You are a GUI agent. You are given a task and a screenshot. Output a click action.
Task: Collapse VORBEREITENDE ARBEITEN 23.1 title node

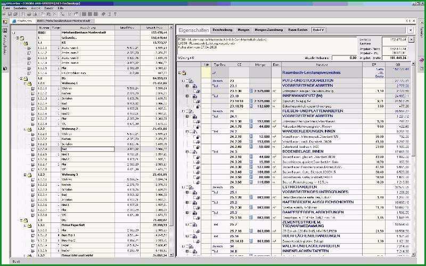(x=187, y=86)
